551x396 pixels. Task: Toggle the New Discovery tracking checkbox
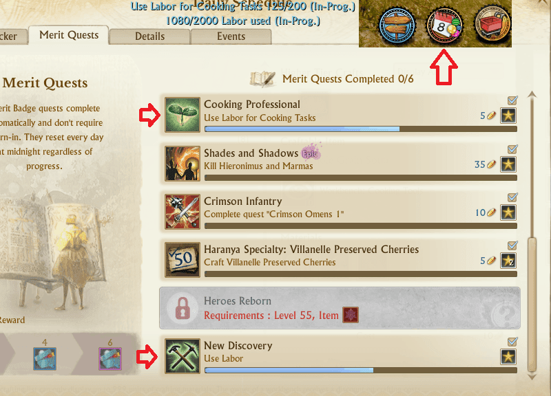tap(512, 341)
